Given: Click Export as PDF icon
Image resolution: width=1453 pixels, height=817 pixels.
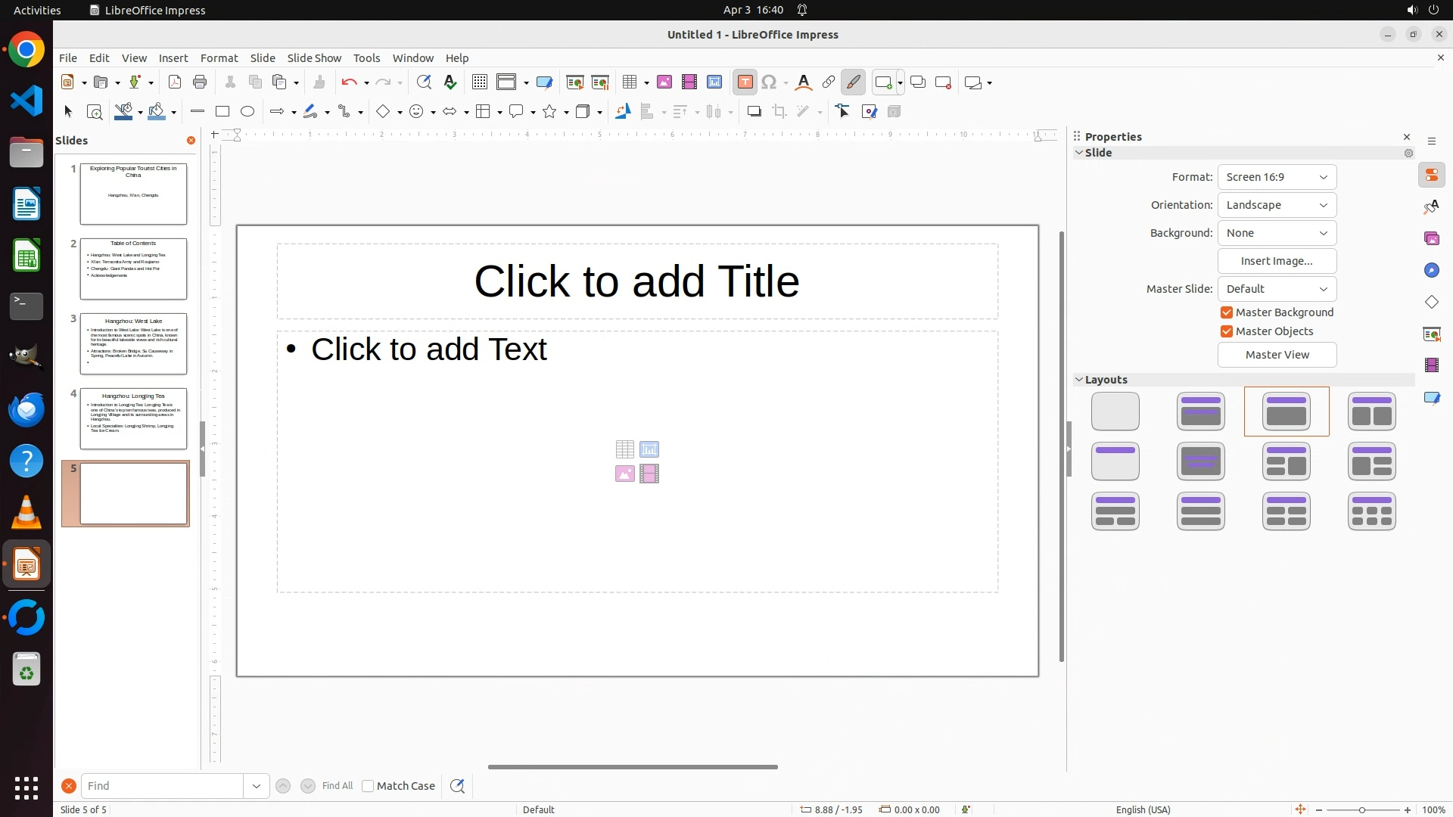Looking at the screenshot, I should pos(175,82).
